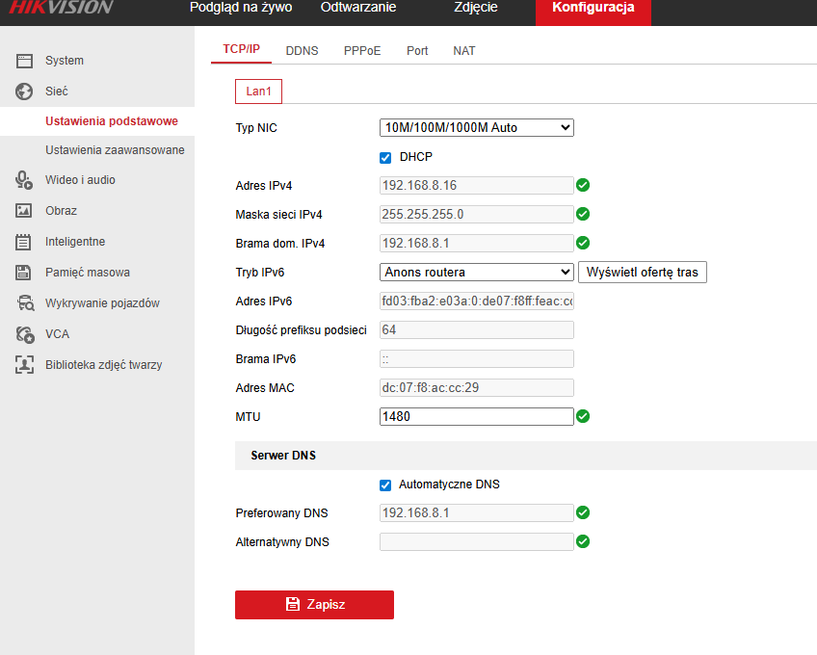Select the Wykrywanie pojazdów vehicle icon
817x655 pixels.
click(x=25, y=303)
